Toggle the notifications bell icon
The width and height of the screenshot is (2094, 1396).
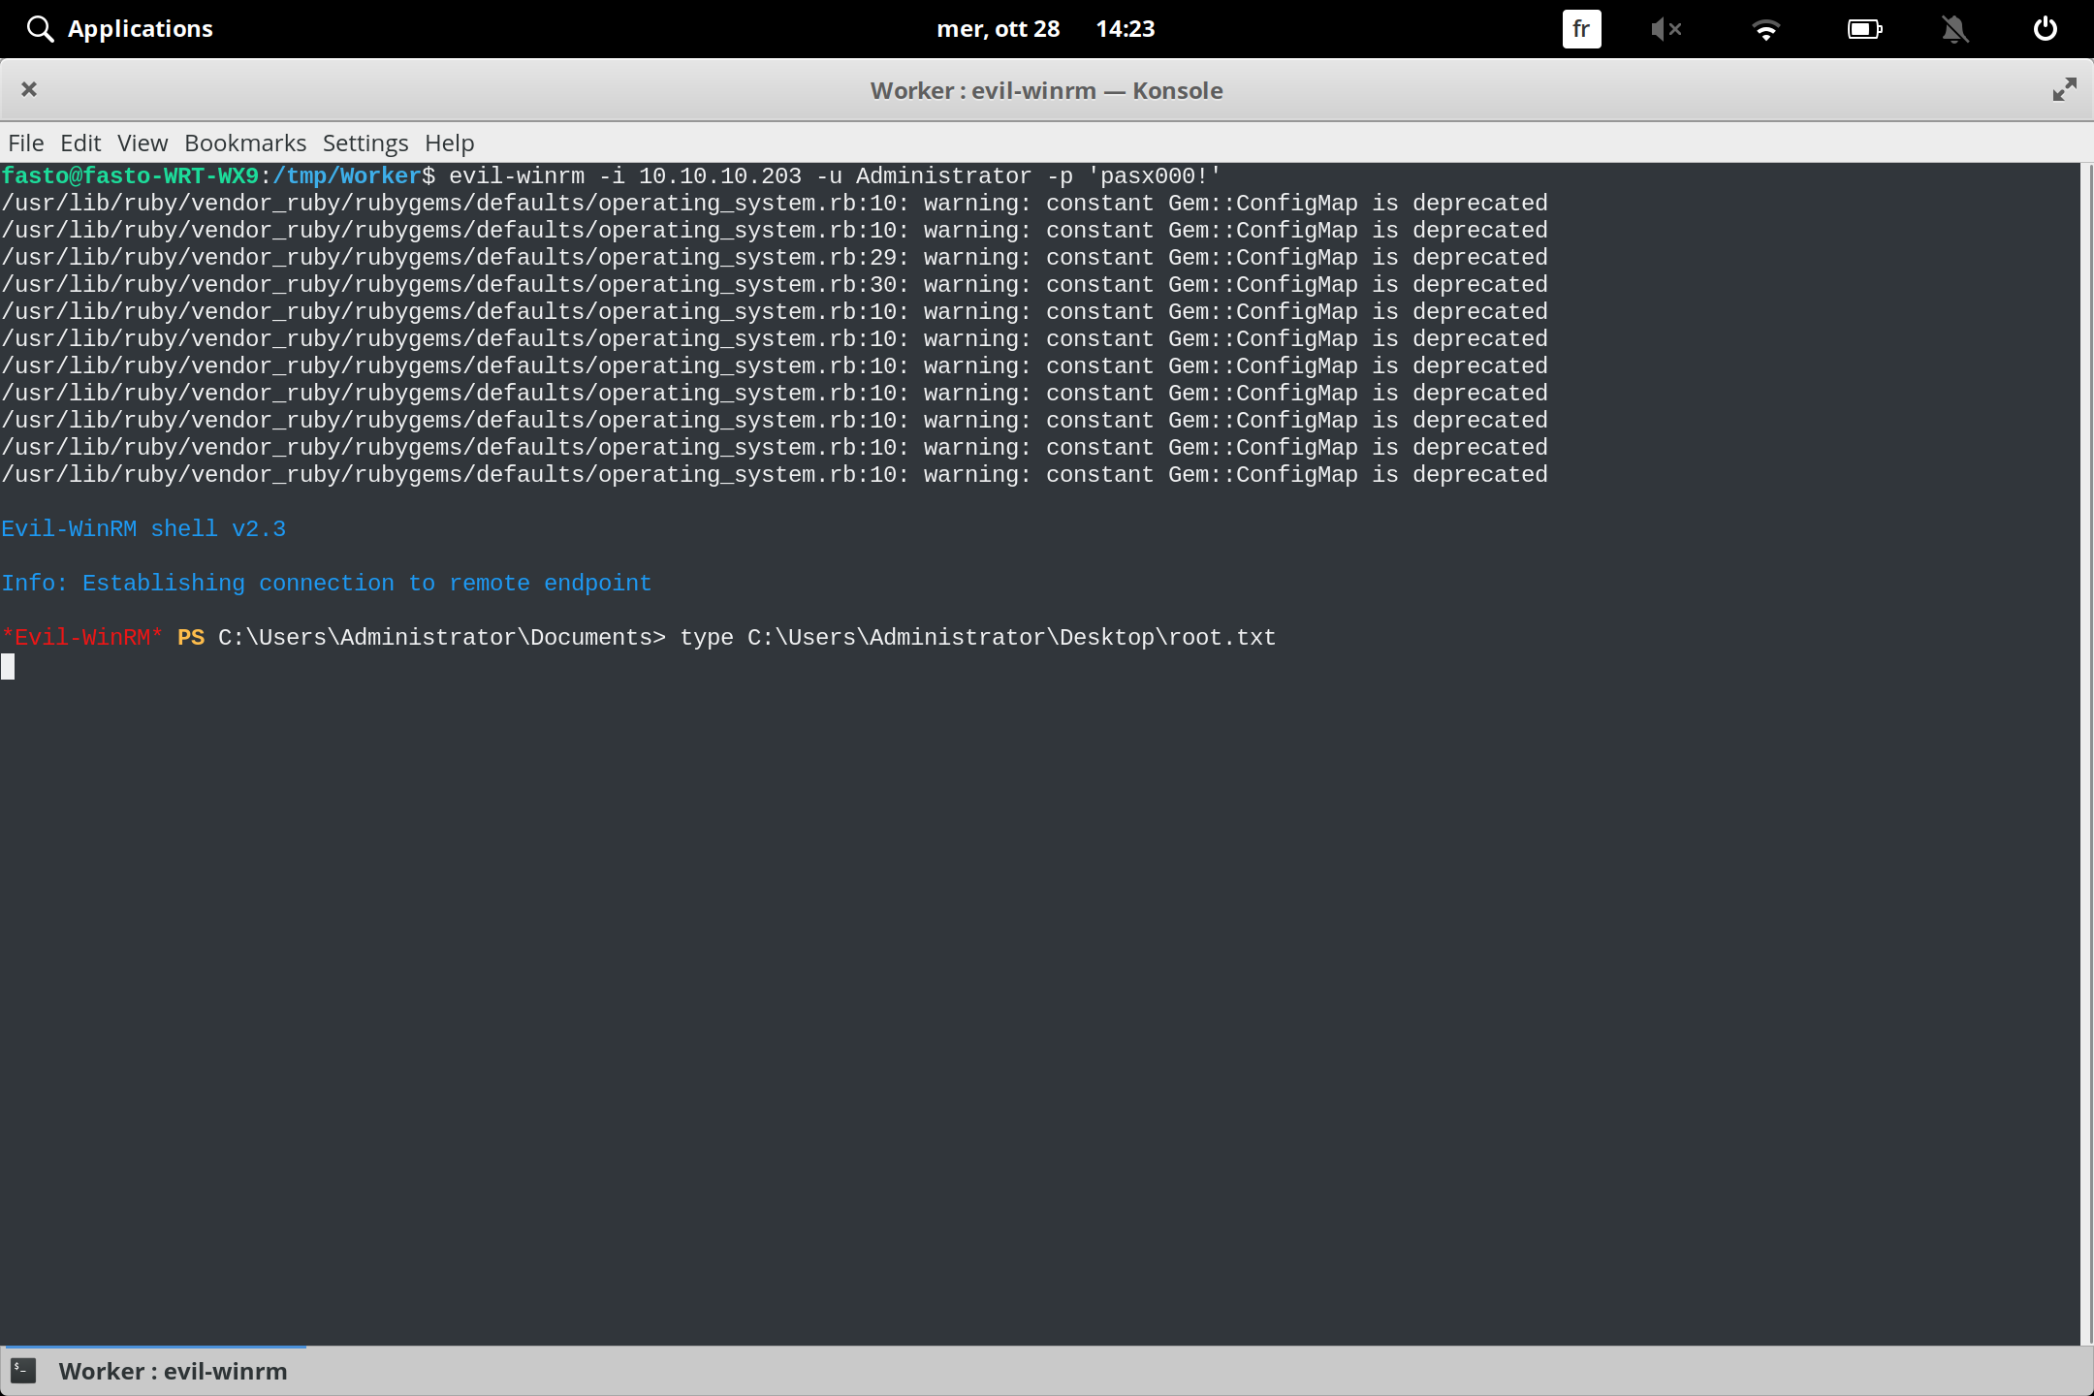coord(1955,28)
